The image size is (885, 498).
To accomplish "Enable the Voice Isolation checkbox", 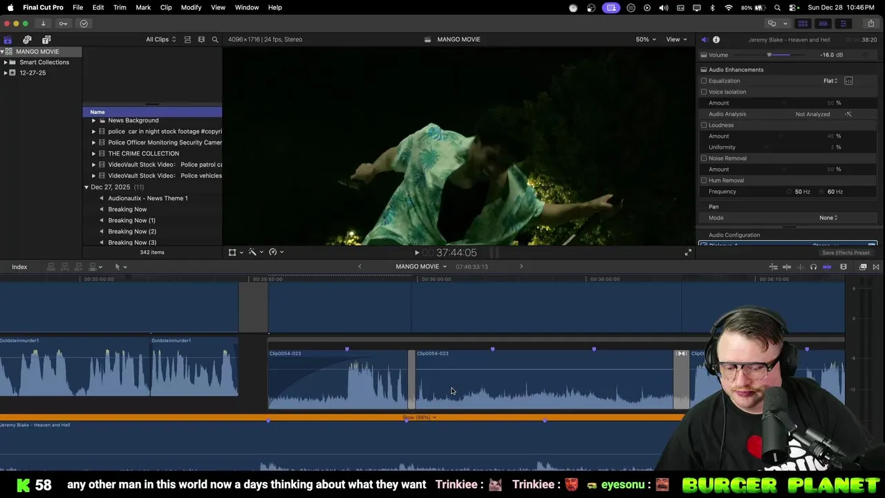I will (704, 92).
